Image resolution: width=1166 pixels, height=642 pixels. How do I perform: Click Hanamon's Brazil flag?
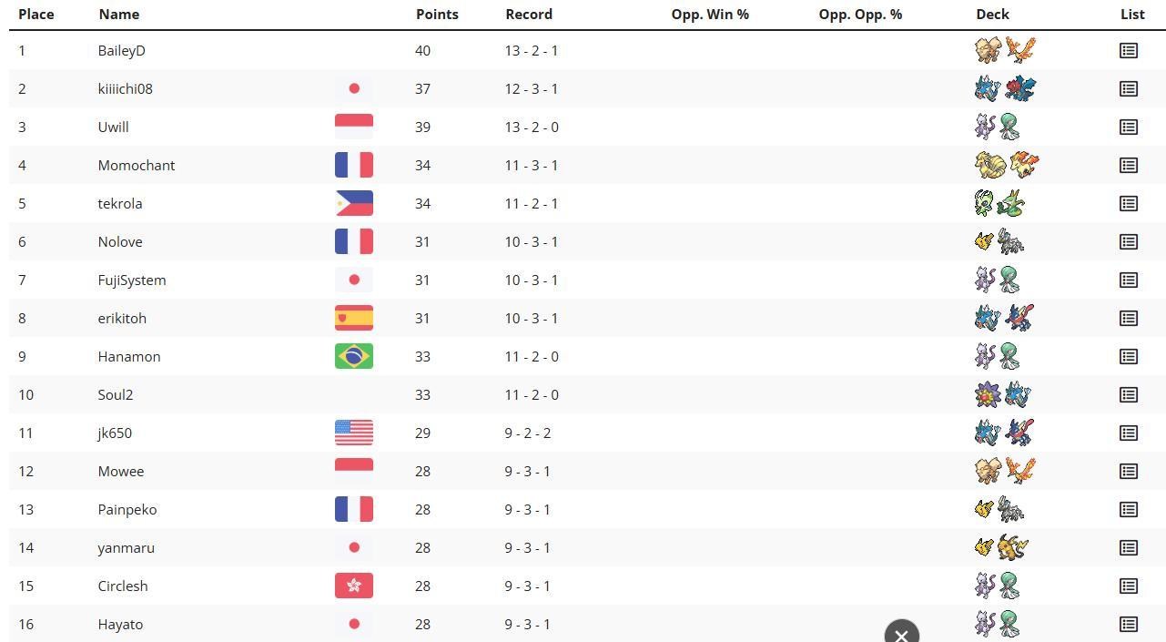354,356
